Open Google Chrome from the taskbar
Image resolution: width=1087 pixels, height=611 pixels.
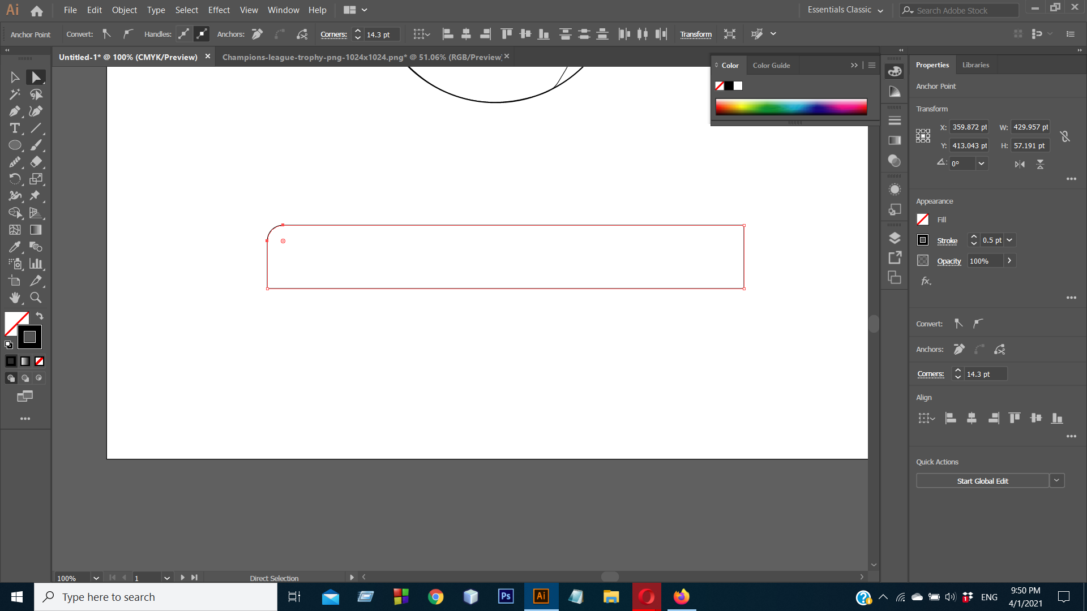click(435, 596)
